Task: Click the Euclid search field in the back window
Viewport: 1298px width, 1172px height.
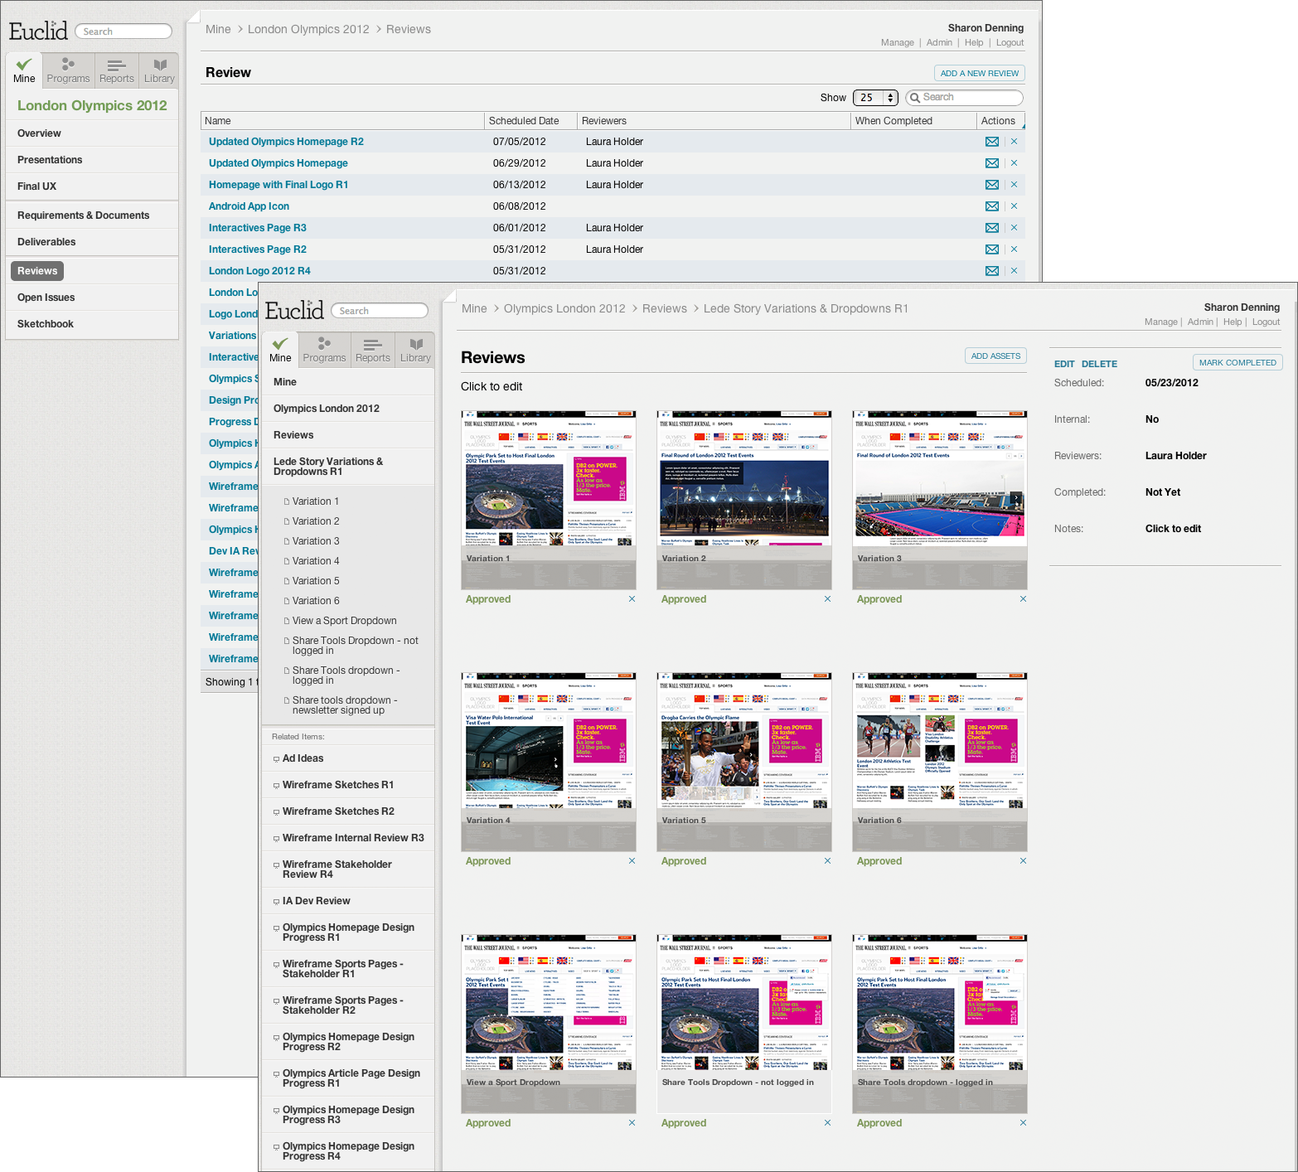Action: point(124,31)
